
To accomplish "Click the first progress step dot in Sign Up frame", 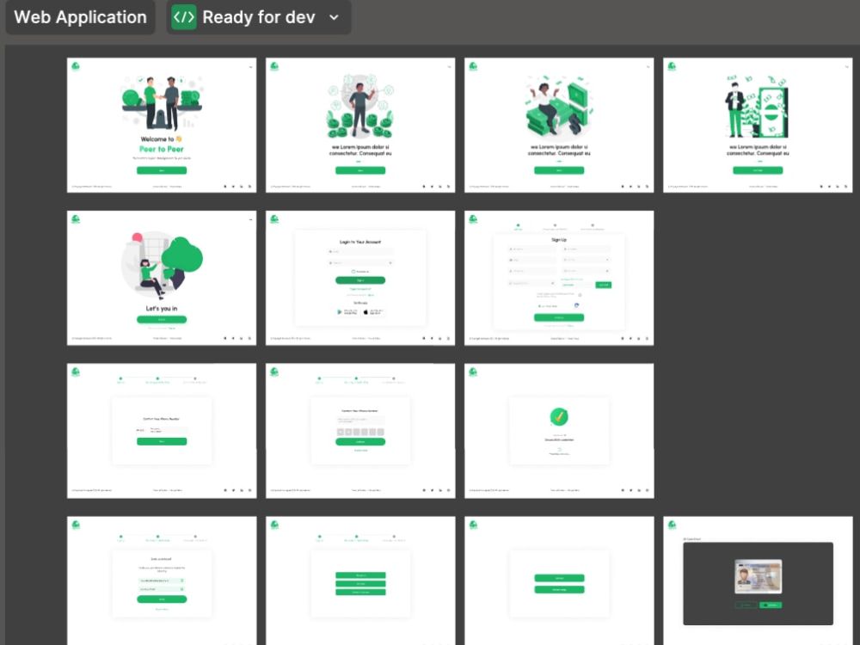I will click(519, 224).
